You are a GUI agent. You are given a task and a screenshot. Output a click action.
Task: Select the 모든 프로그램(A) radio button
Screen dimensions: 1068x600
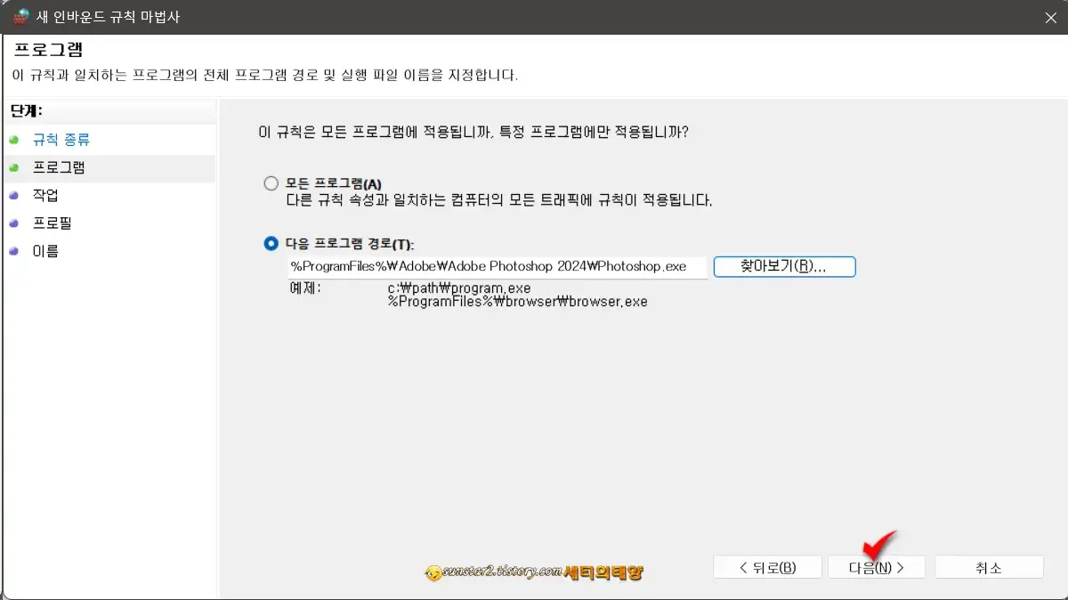pos(271,182)
